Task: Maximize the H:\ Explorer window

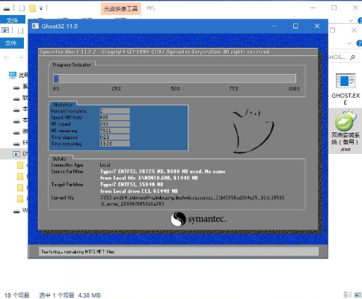Action: 334,8
